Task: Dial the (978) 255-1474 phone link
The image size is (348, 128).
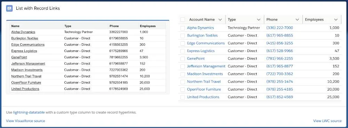Action: coord(279,82)
